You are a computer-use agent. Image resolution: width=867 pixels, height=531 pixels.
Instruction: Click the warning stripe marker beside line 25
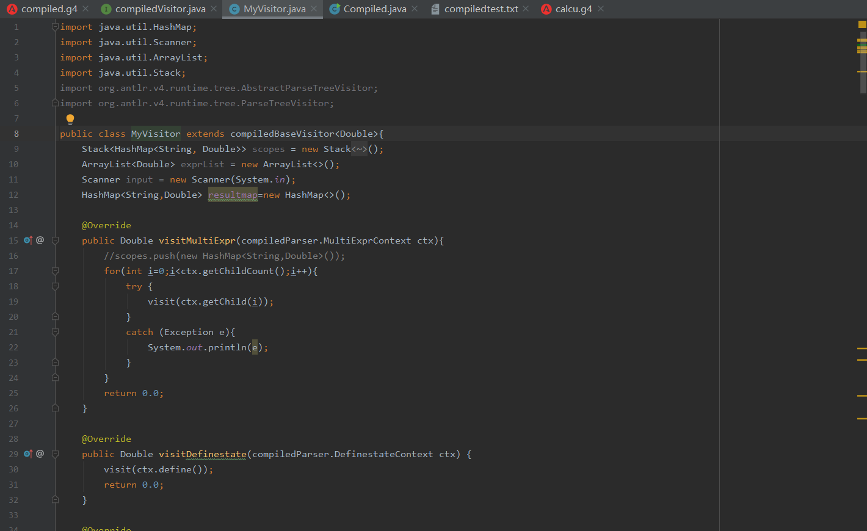(862, 396)
